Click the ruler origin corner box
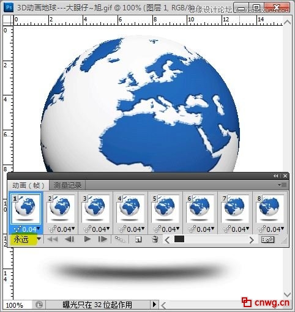This screenshot has width=295, height=312. [x=8, y=20]
